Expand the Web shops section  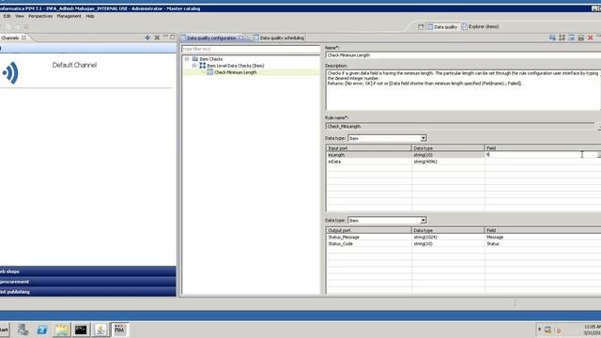click(87, 271)
